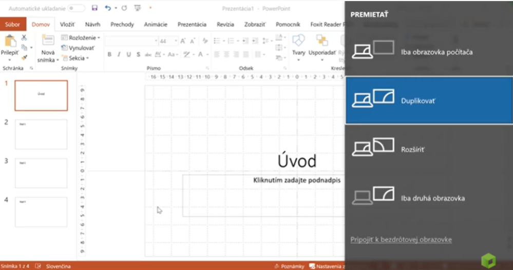Viewport: 513px width, 270px height.
Task: Open the Animácie ribbon tab
Action: tap(155, 24)
